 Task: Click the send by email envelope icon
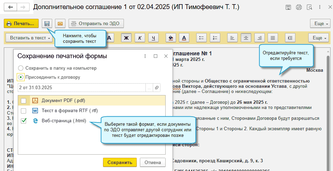pos(60,24)
